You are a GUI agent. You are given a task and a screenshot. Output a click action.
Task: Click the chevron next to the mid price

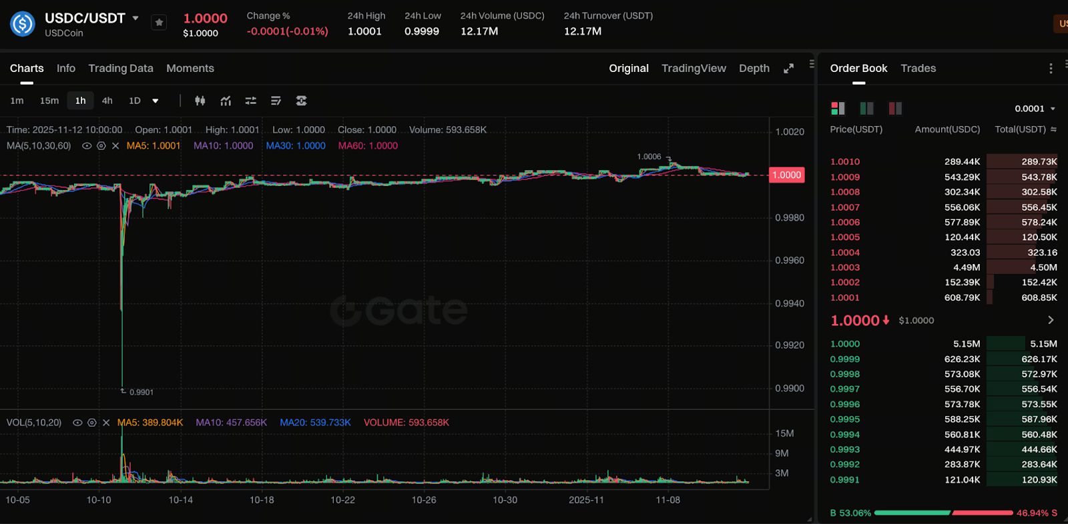click(x=1051, y=320)
